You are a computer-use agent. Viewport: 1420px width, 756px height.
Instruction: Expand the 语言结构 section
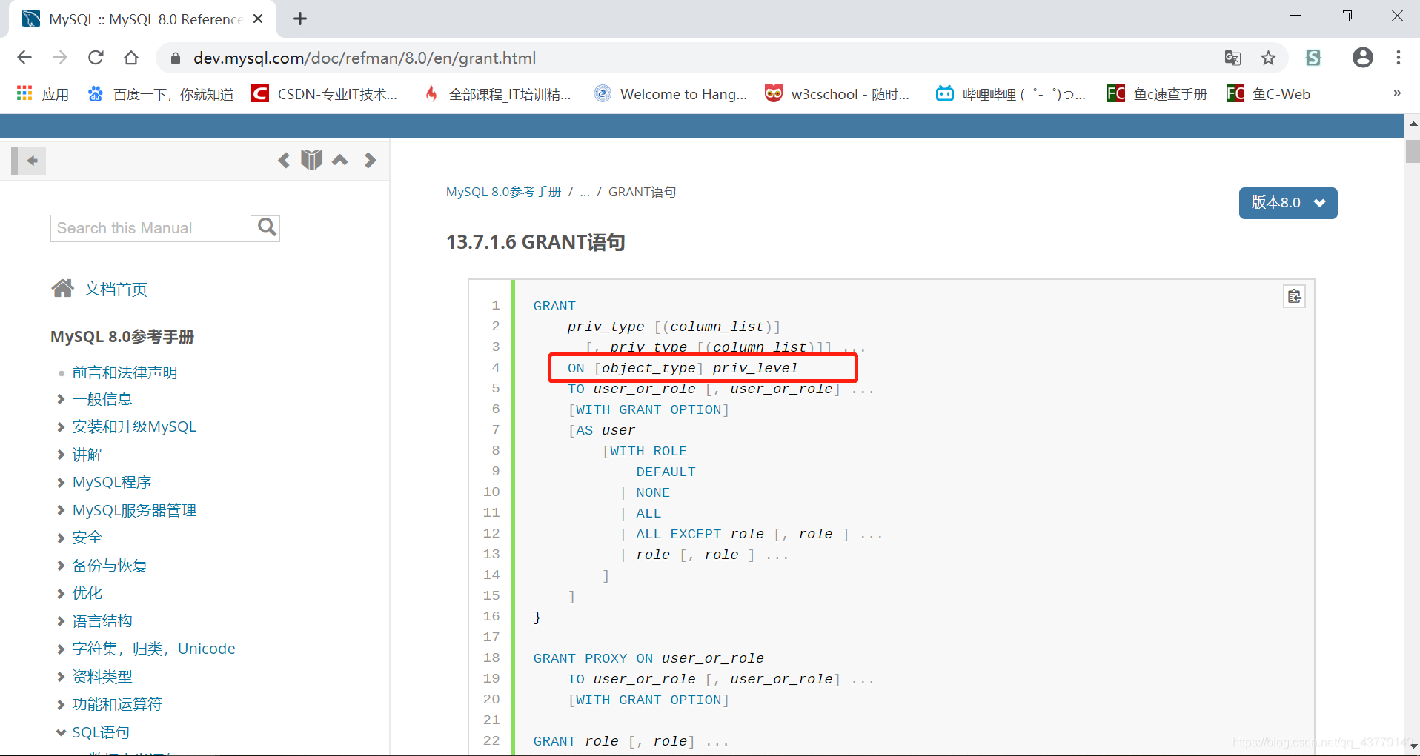click(61, 621)
